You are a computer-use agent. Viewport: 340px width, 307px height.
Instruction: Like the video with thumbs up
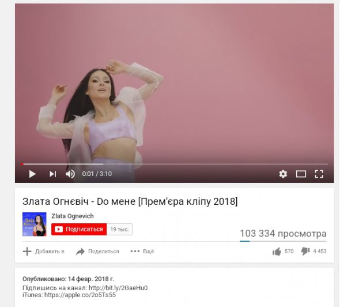pyautogui.click(x=277, y=252)
